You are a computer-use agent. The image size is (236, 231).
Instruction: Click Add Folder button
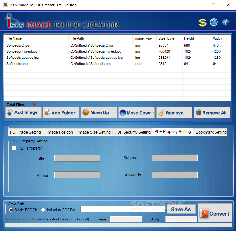tap(61, 112)
